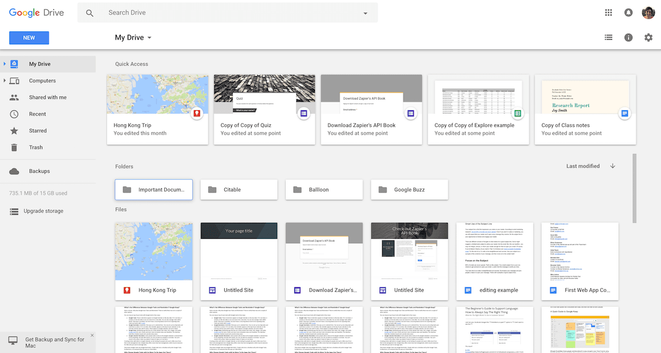Change the Last modified sort option
Screen dimensions: 661x353
coord(583,166)
